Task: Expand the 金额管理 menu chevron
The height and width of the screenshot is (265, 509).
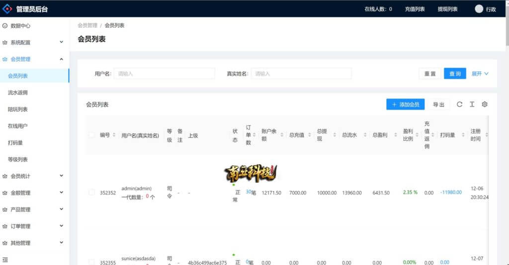Action: (x=61, y=193)
